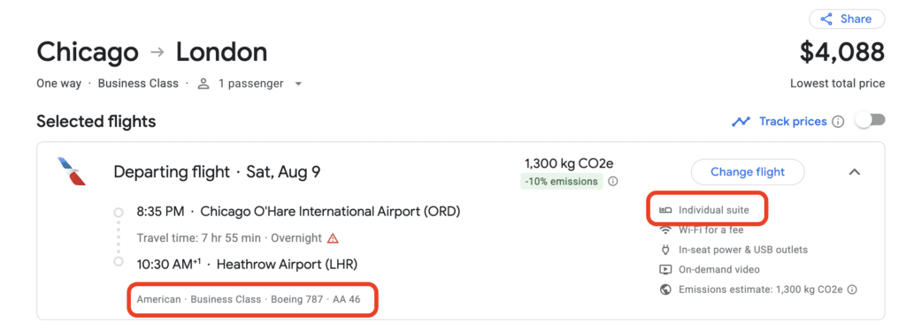The width and height of the screenshot is (906, 330).
Task: Click the in-seat power plug icon
Action: click(x=665, y=250)
